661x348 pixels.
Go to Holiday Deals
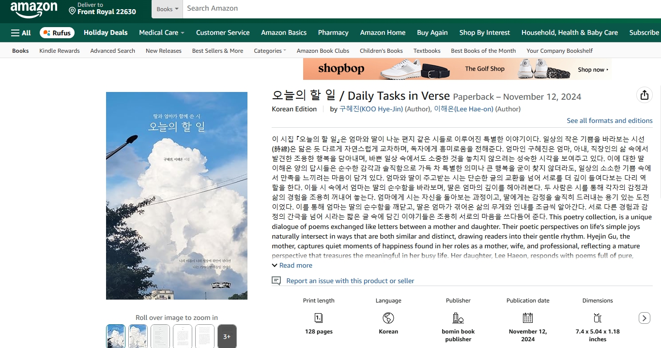click(x=106, y=32)
